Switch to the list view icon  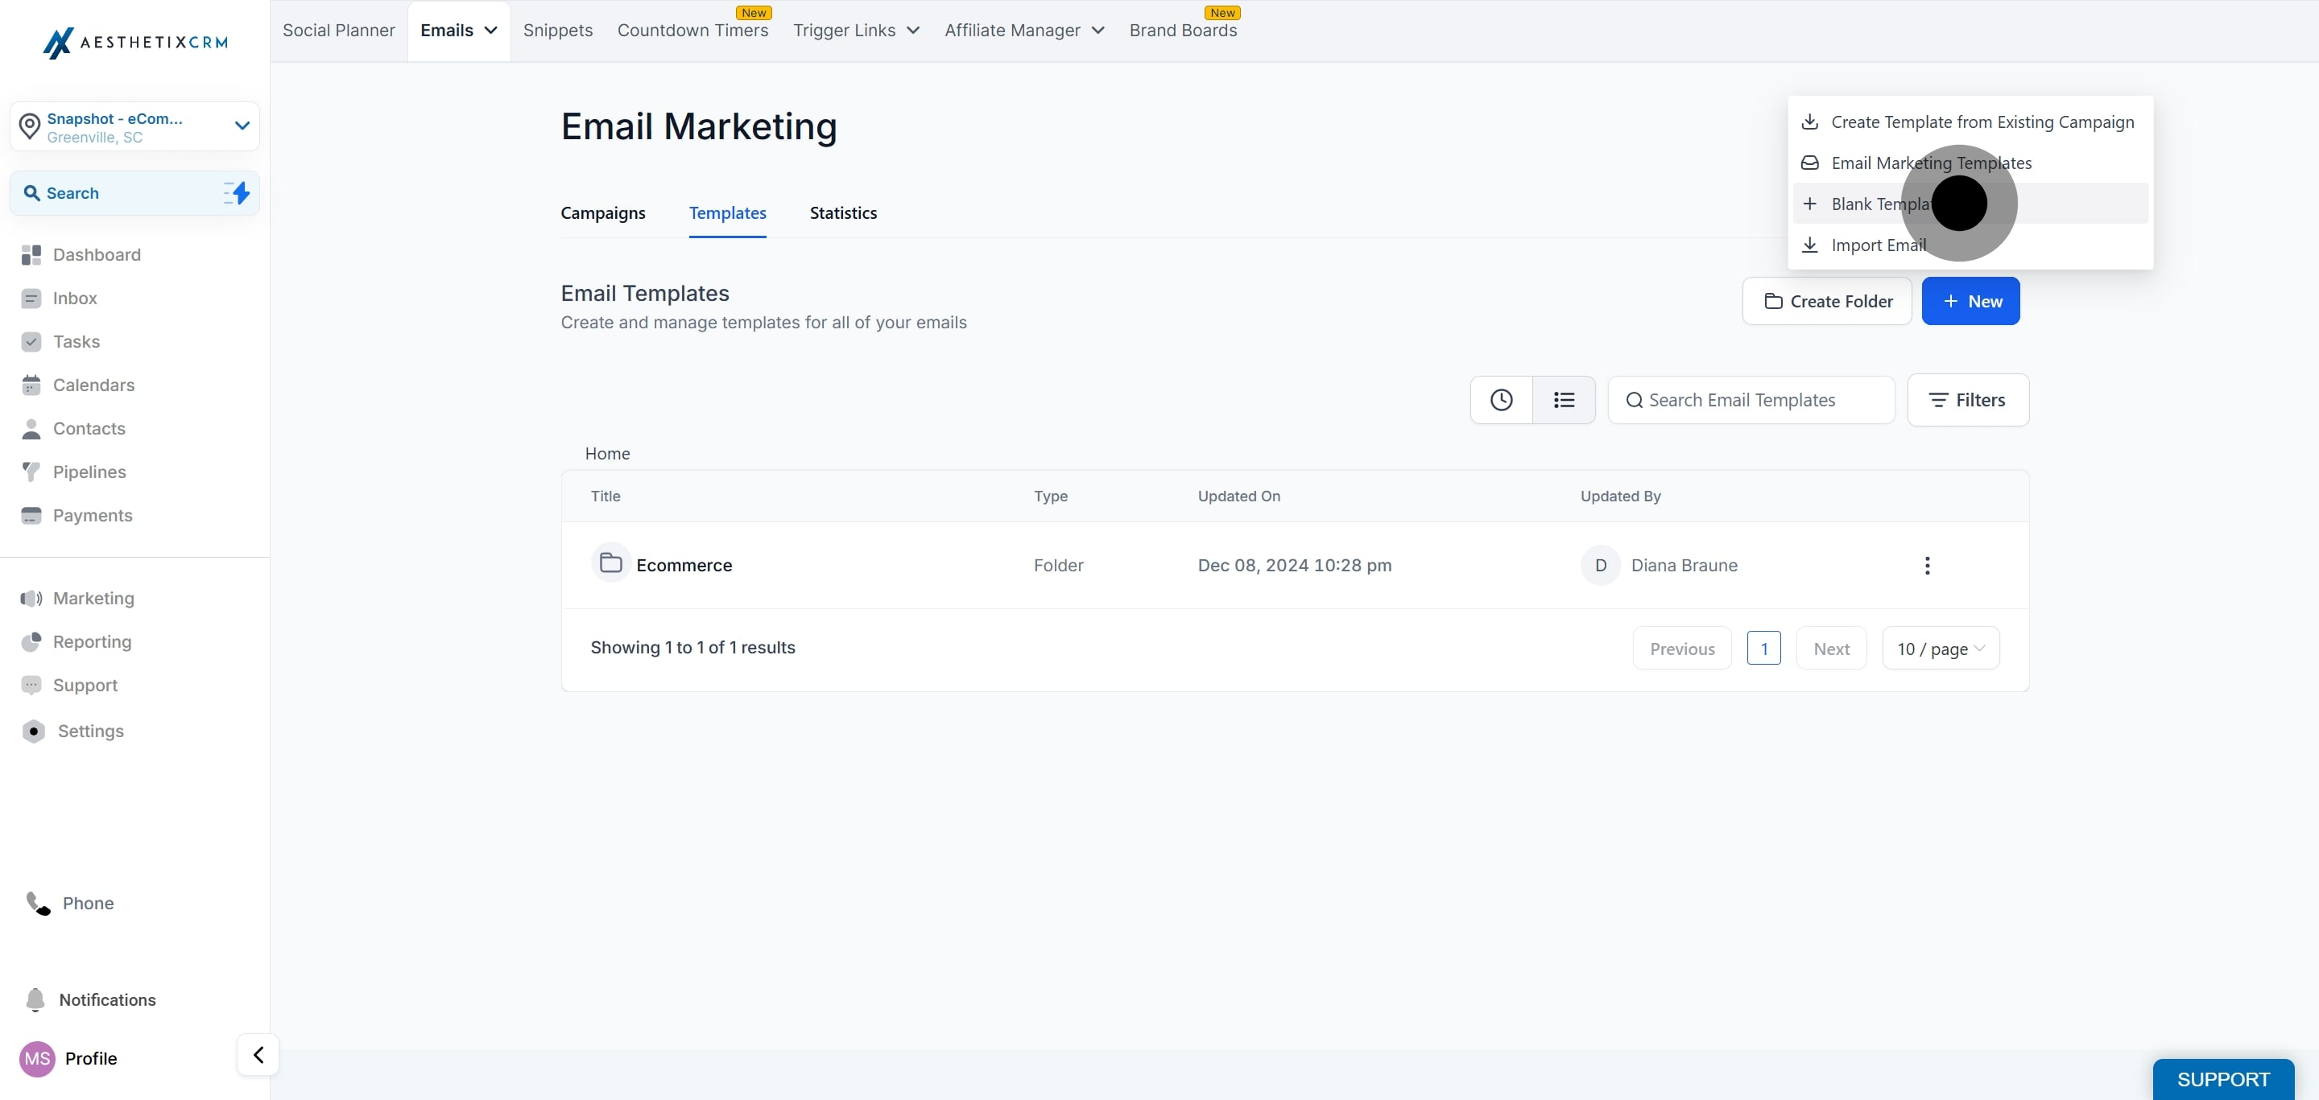point(1564,400)
